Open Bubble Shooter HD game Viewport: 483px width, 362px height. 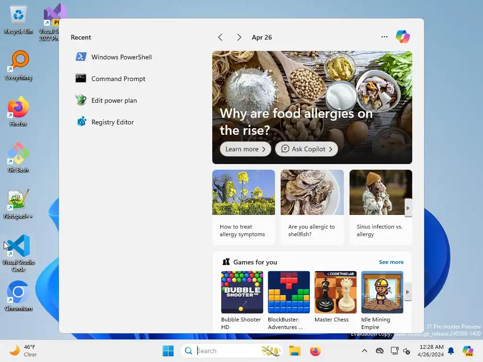(x=242, y=300)
